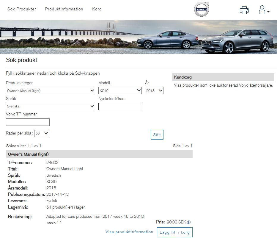Change the År dropdown from 2018
This screenshot has width=277, height=241.
[154, 90]
